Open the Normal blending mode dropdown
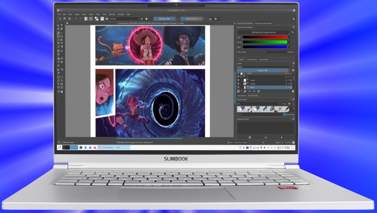The height and width of the screenshot is (213, 377). click(124, 19)
